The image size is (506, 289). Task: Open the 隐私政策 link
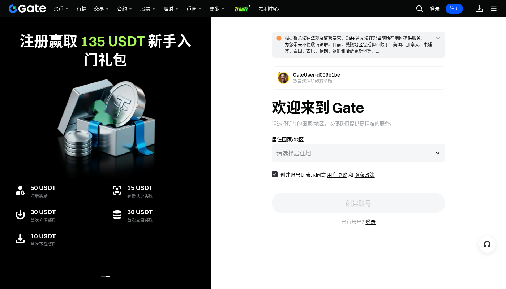tap(365, 175)
